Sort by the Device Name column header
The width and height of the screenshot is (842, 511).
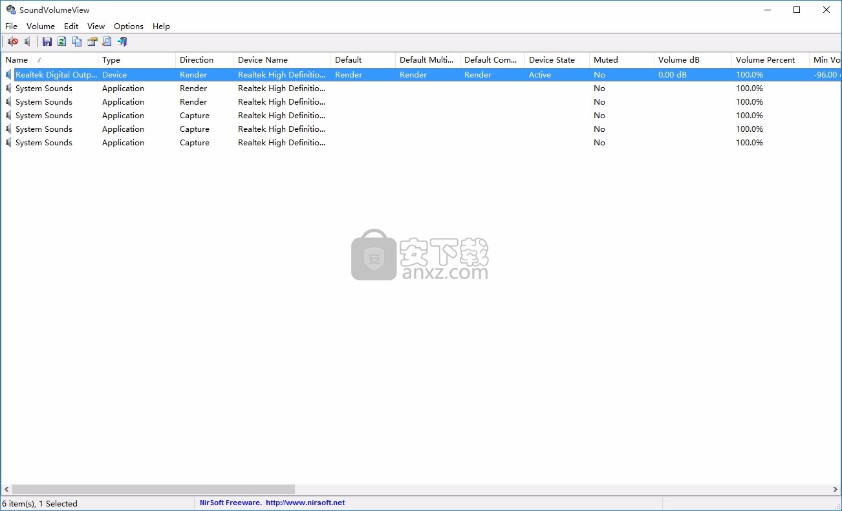click(282, 59)
